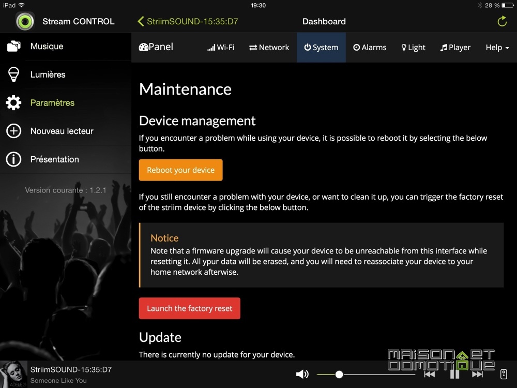
Task: Click the Reboot your device button
Action: (x=180, y=170)
